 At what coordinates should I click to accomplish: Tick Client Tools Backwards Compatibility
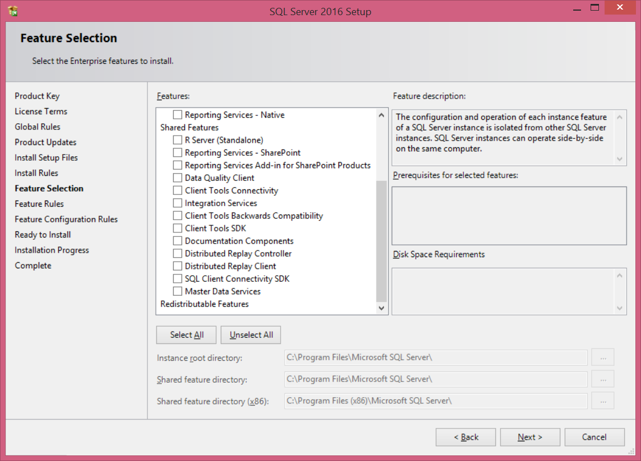[178, 216]
